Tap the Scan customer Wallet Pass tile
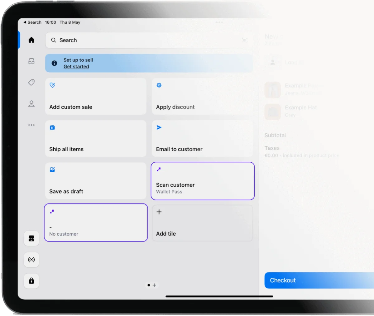The image size is (374, 316). (203, 181)
